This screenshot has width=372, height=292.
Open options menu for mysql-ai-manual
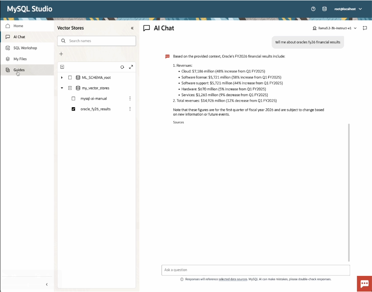pos(130,98)
